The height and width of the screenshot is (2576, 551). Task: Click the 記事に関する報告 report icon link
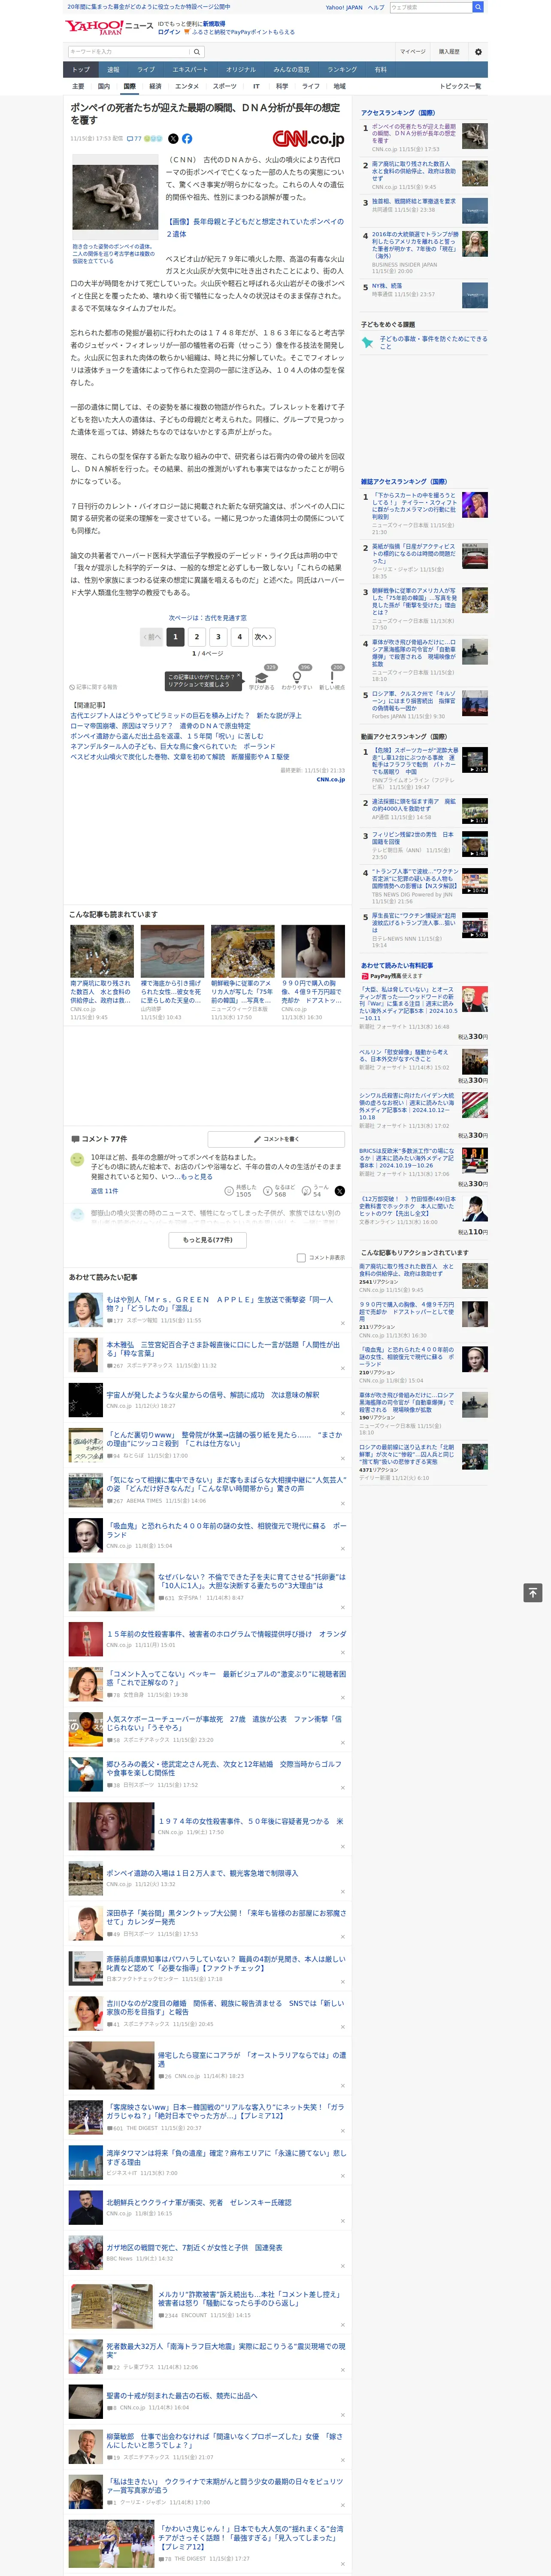coord(94,687)
